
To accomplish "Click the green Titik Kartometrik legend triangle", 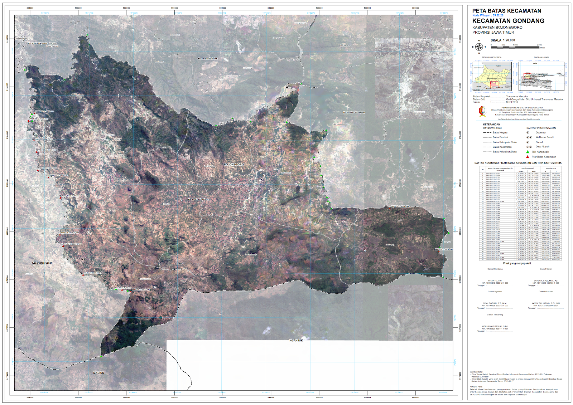I will pyautogui.click(x=528, y=152).
